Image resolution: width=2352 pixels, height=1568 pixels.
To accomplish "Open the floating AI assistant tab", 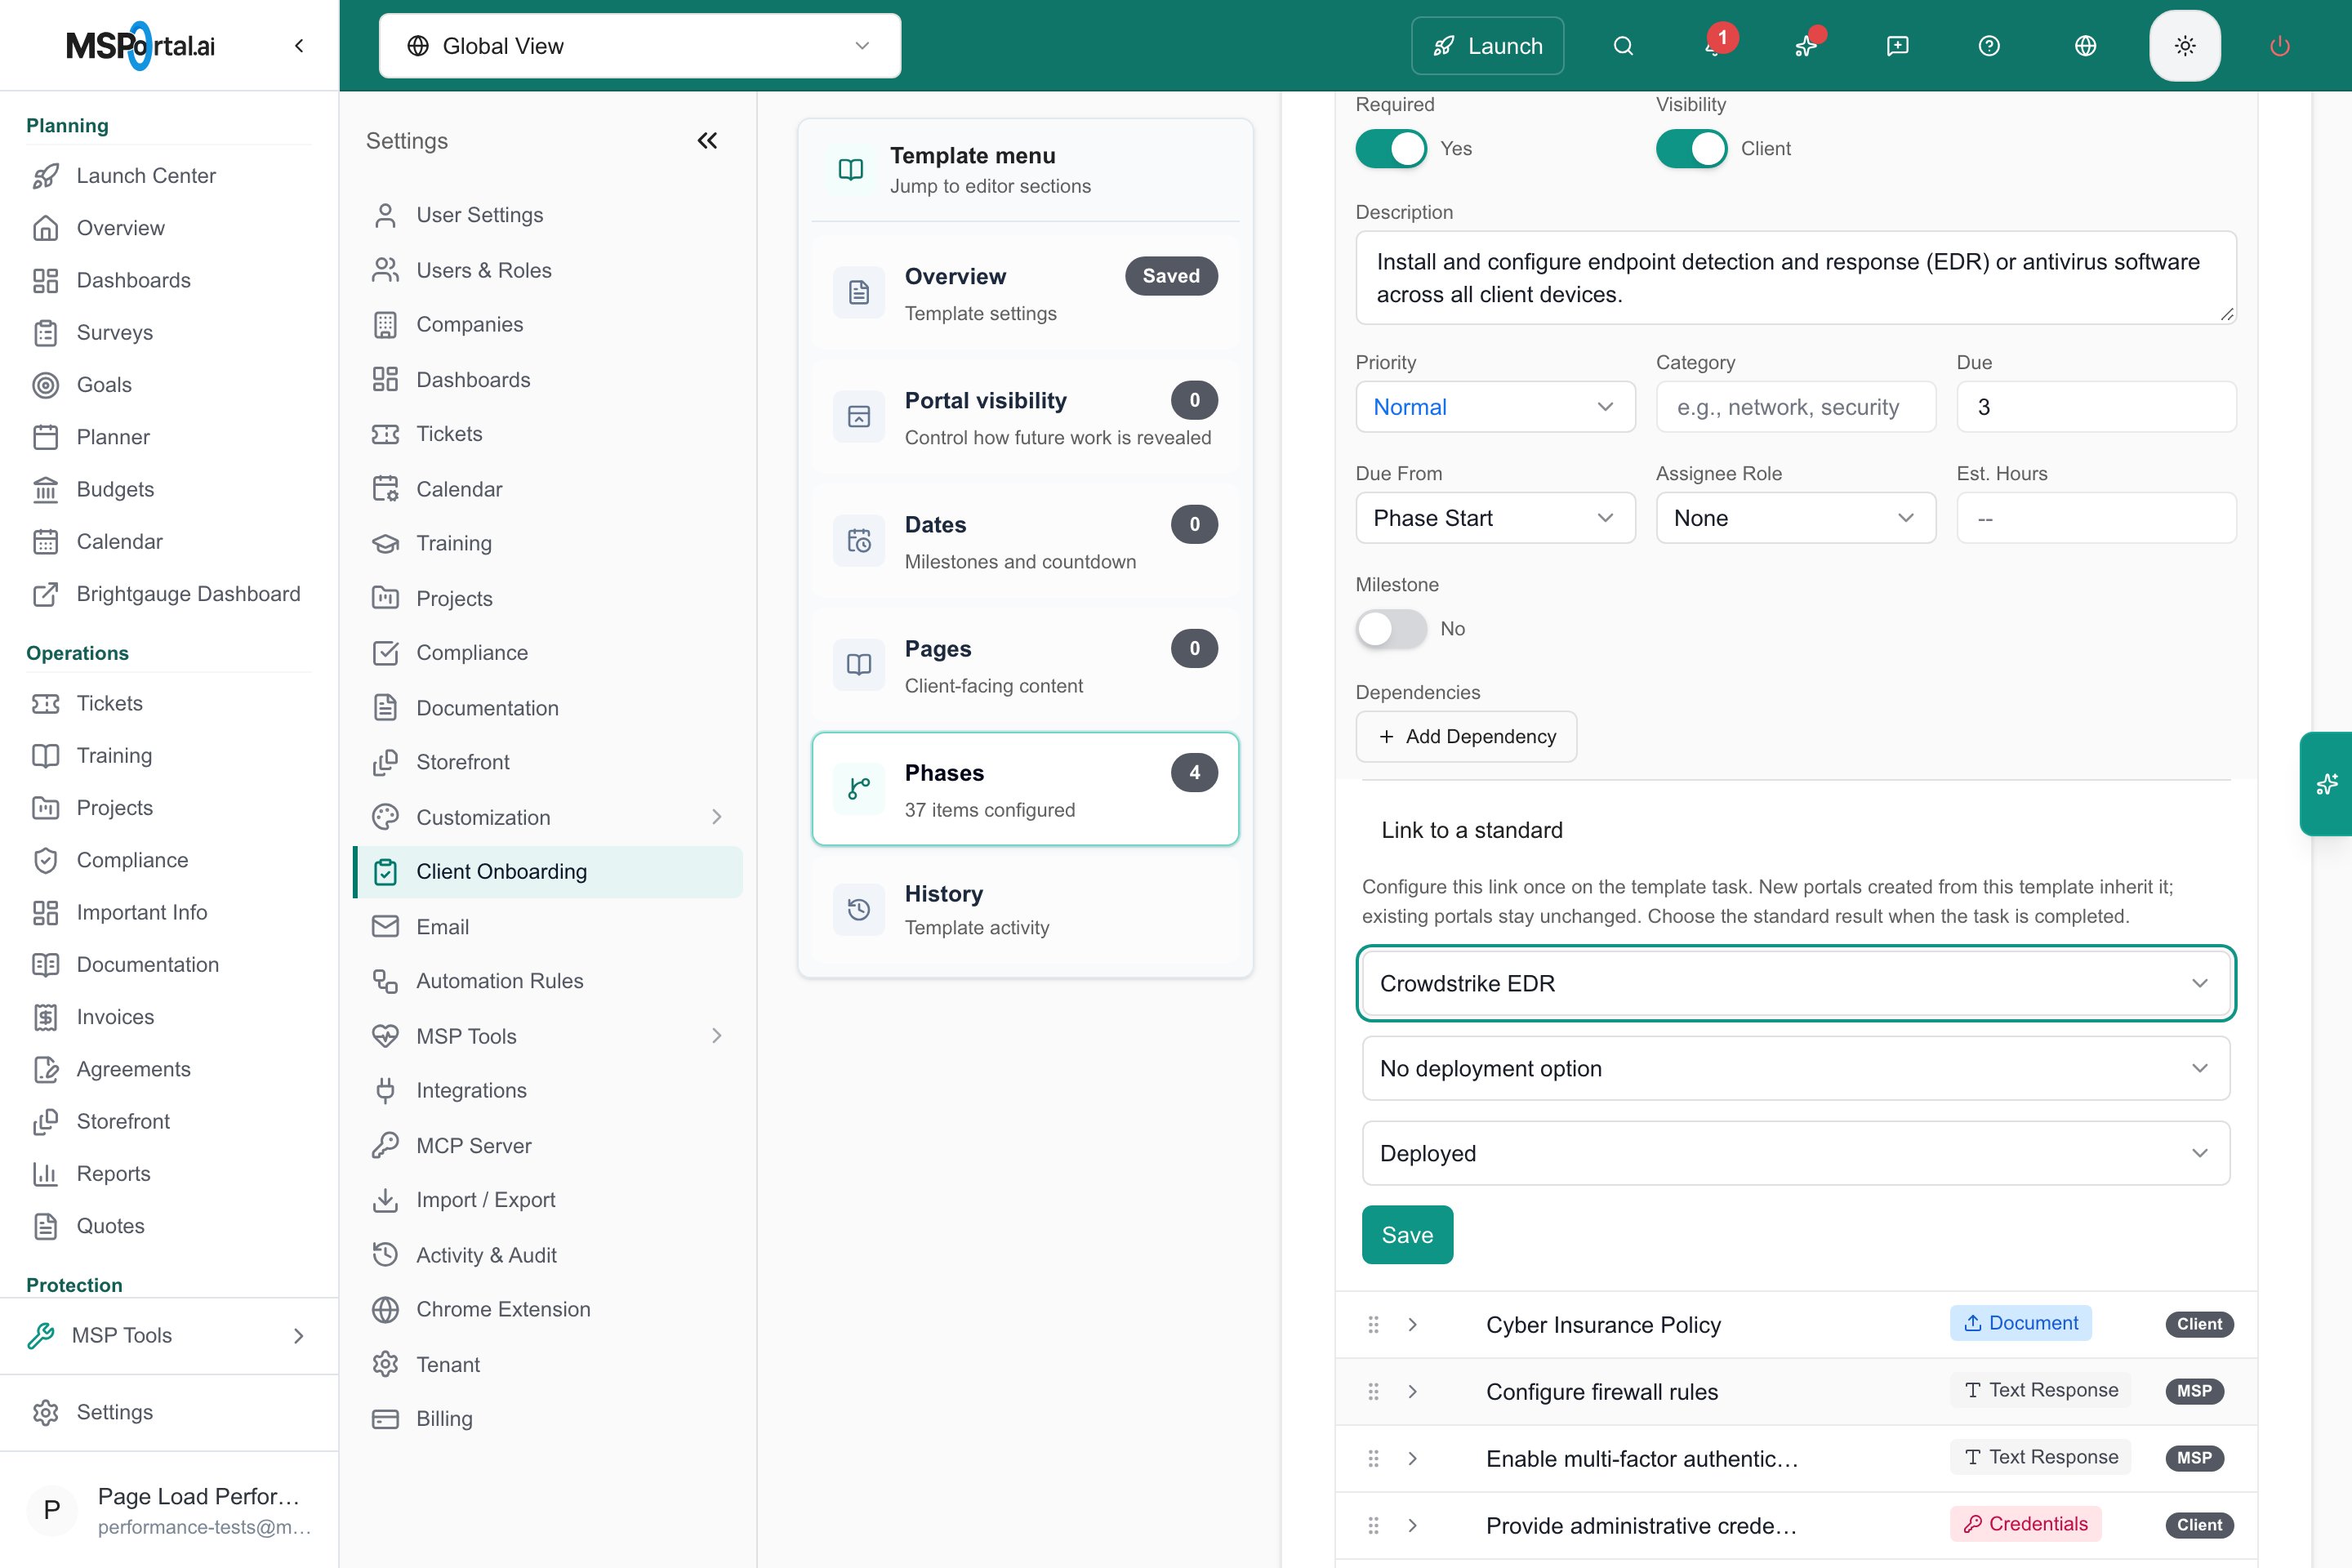I will point(2326,784).
